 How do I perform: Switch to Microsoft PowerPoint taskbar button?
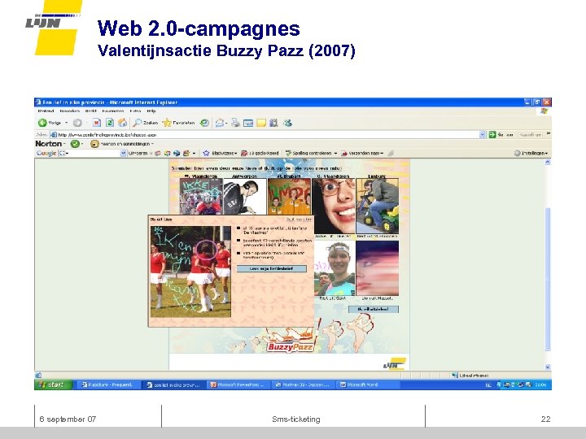[x=238, y=385]
